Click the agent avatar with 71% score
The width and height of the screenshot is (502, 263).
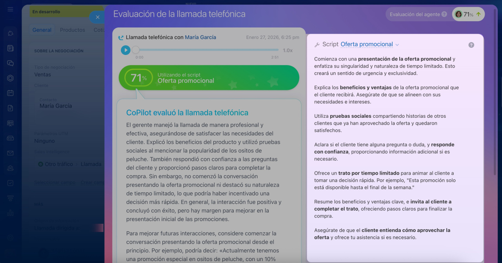458,14
